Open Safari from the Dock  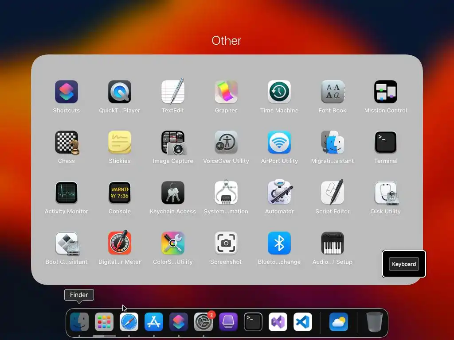pyautogui.click(x=129, y=322)
